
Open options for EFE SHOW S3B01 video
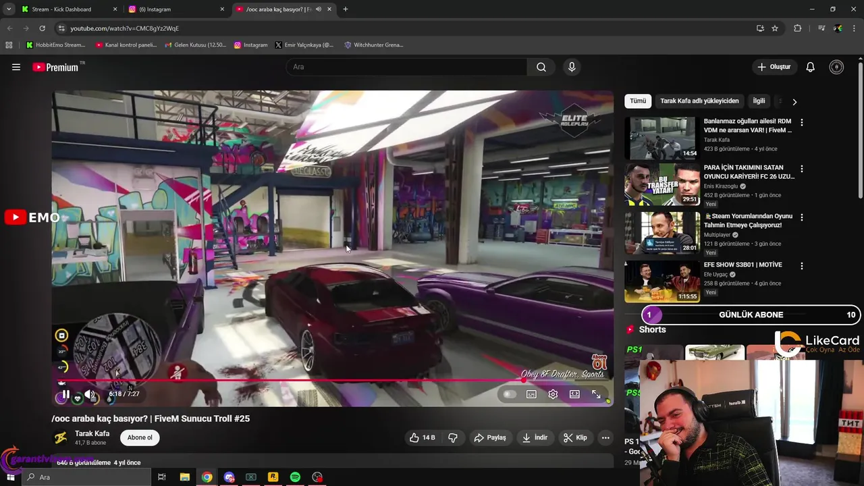coord(802,266)
